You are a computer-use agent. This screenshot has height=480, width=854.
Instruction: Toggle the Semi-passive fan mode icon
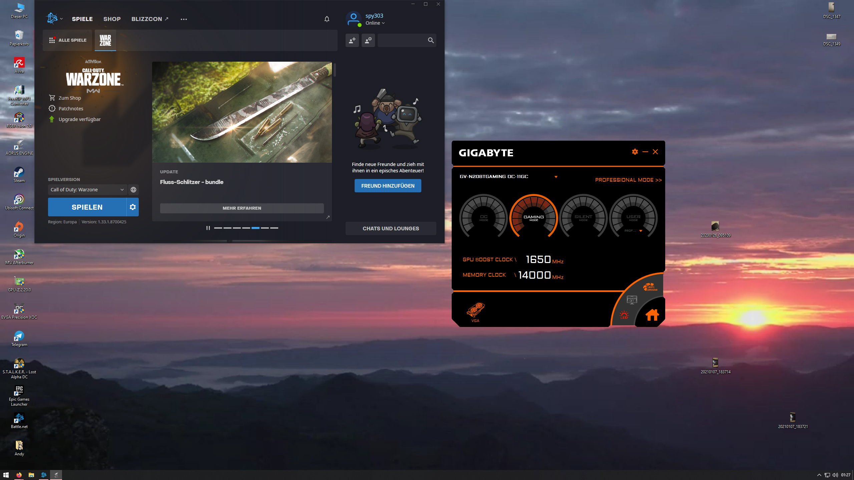click(650, 287)
